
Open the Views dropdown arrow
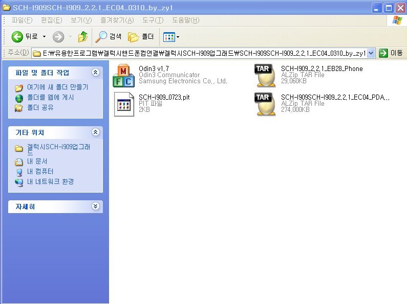click(x=178, y=37)
